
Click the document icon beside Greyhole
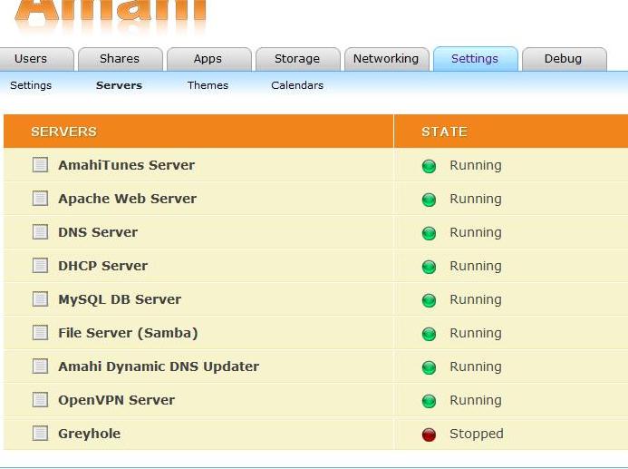pyautogui.click(x=40, y=434)
